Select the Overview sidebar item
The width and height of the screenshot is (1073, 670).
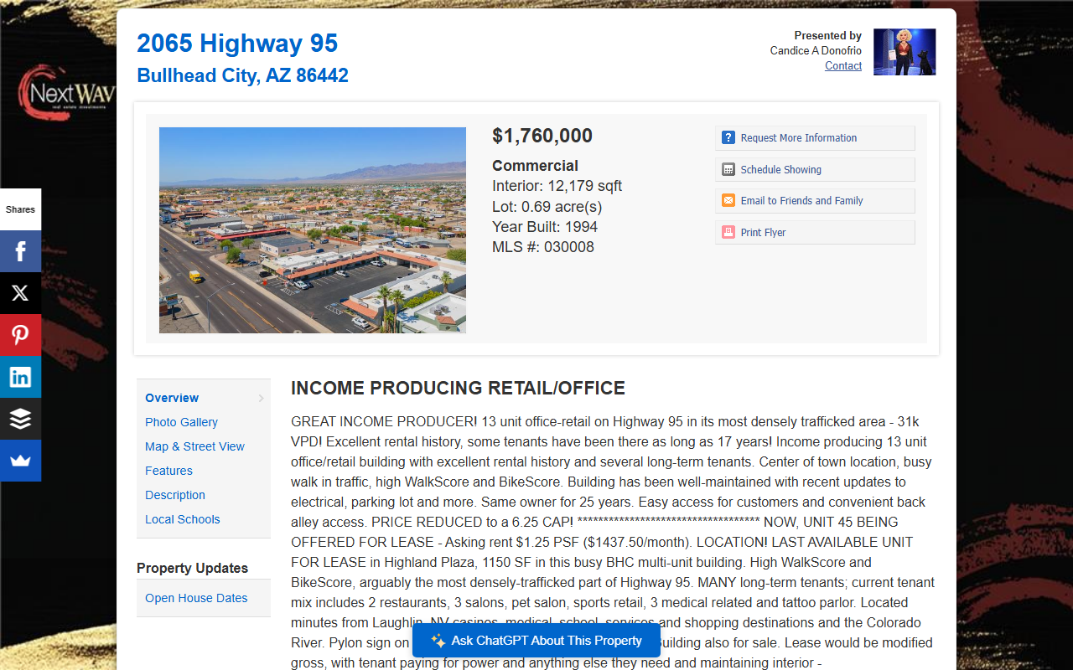pos(172,398)
